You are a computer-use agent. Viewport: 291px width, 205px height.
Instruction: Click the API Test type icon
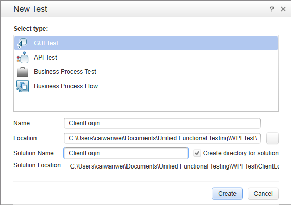pyautogui.click(x=23, y=58)
